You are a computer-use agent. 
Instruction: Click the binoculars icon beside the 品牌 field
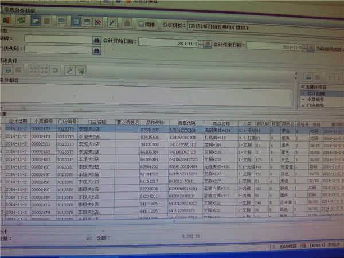[97, 40]
